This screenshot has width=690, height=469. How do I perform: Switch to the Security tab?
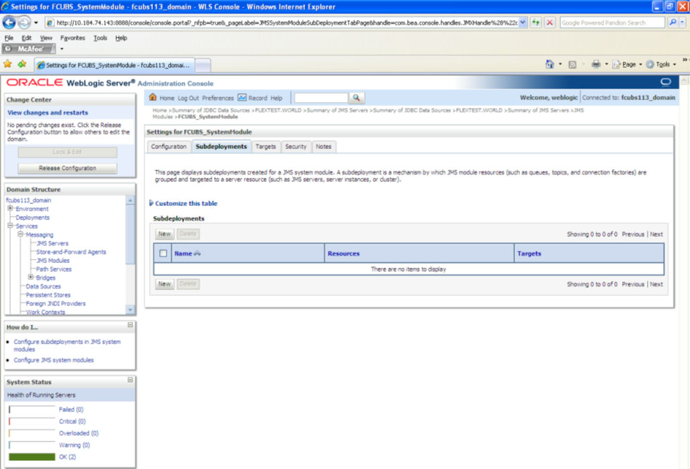coord(296,146)
